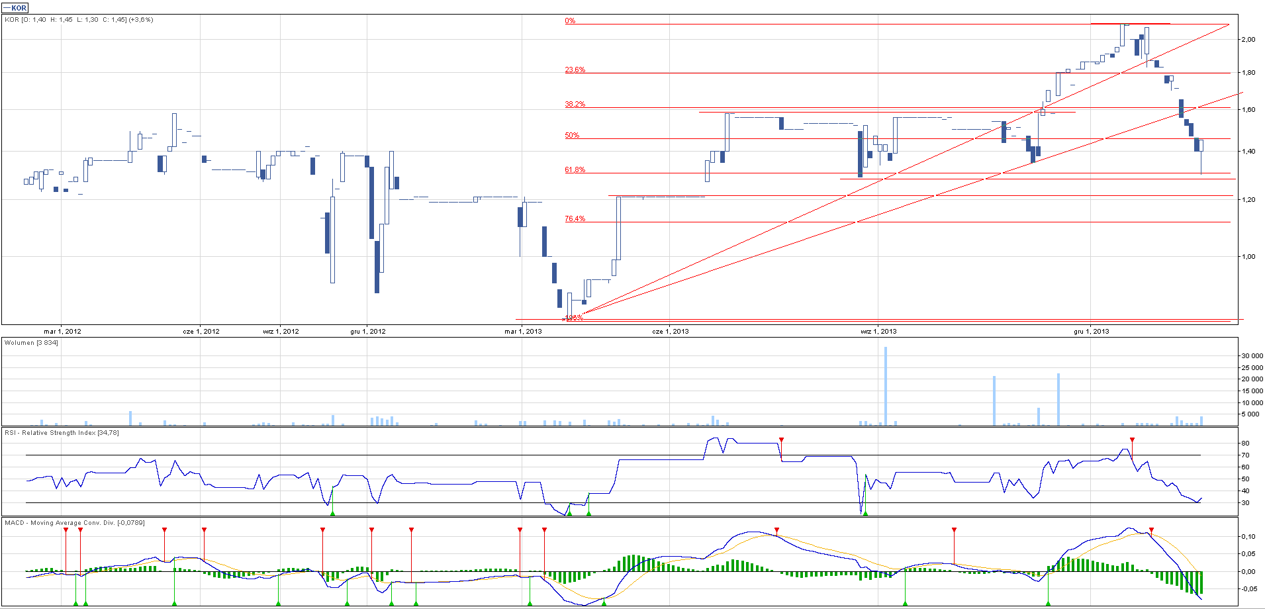Click the RSI Relative Strength Index title
This screenshot has width=1265, height=609.
pos(62,433)
